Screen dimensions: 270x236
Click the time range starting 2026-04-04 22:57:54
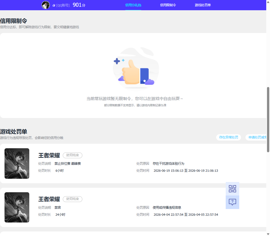(x=186, y=215)
